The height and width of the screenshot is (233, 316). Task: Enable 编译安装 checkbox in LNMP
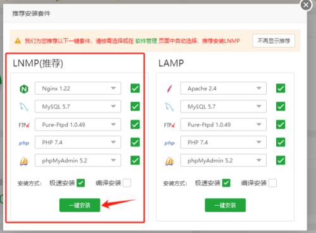(x=127, y=183)
